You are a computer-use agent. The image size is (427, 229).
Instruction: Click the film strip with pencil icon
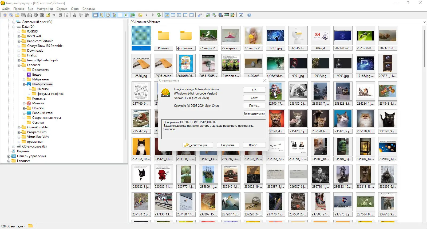233,15
